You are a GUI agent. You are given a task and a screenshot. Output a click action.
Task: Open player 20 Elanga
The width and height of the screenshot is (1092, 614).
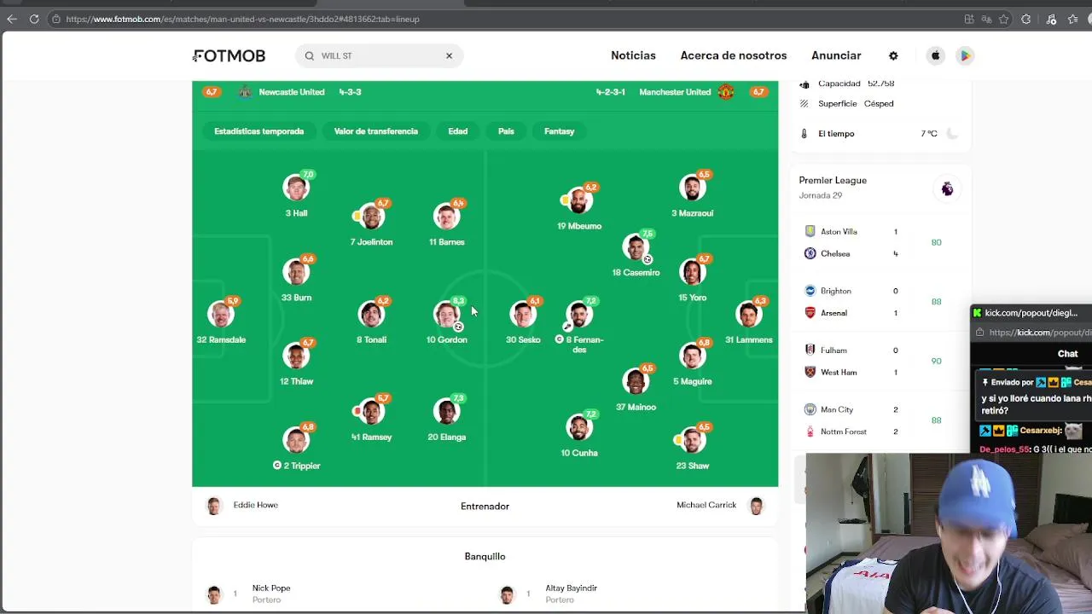click(x=446, y=418)
